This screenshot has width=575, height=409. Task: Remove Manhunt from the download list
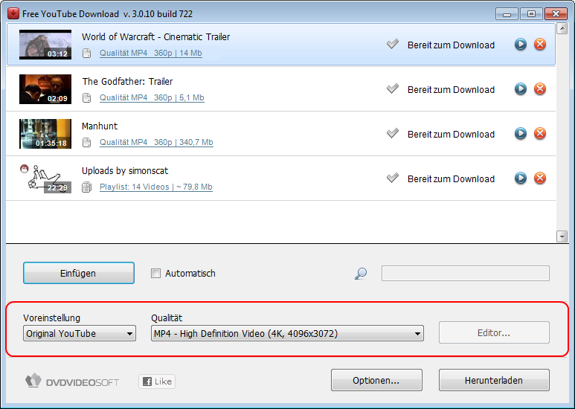tap(540, 134)
